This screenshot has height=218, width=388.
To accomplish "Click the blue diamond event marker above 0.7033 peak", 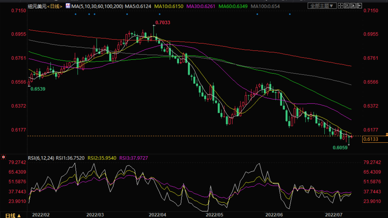I will pyautogui.click(x=160, y=14).
